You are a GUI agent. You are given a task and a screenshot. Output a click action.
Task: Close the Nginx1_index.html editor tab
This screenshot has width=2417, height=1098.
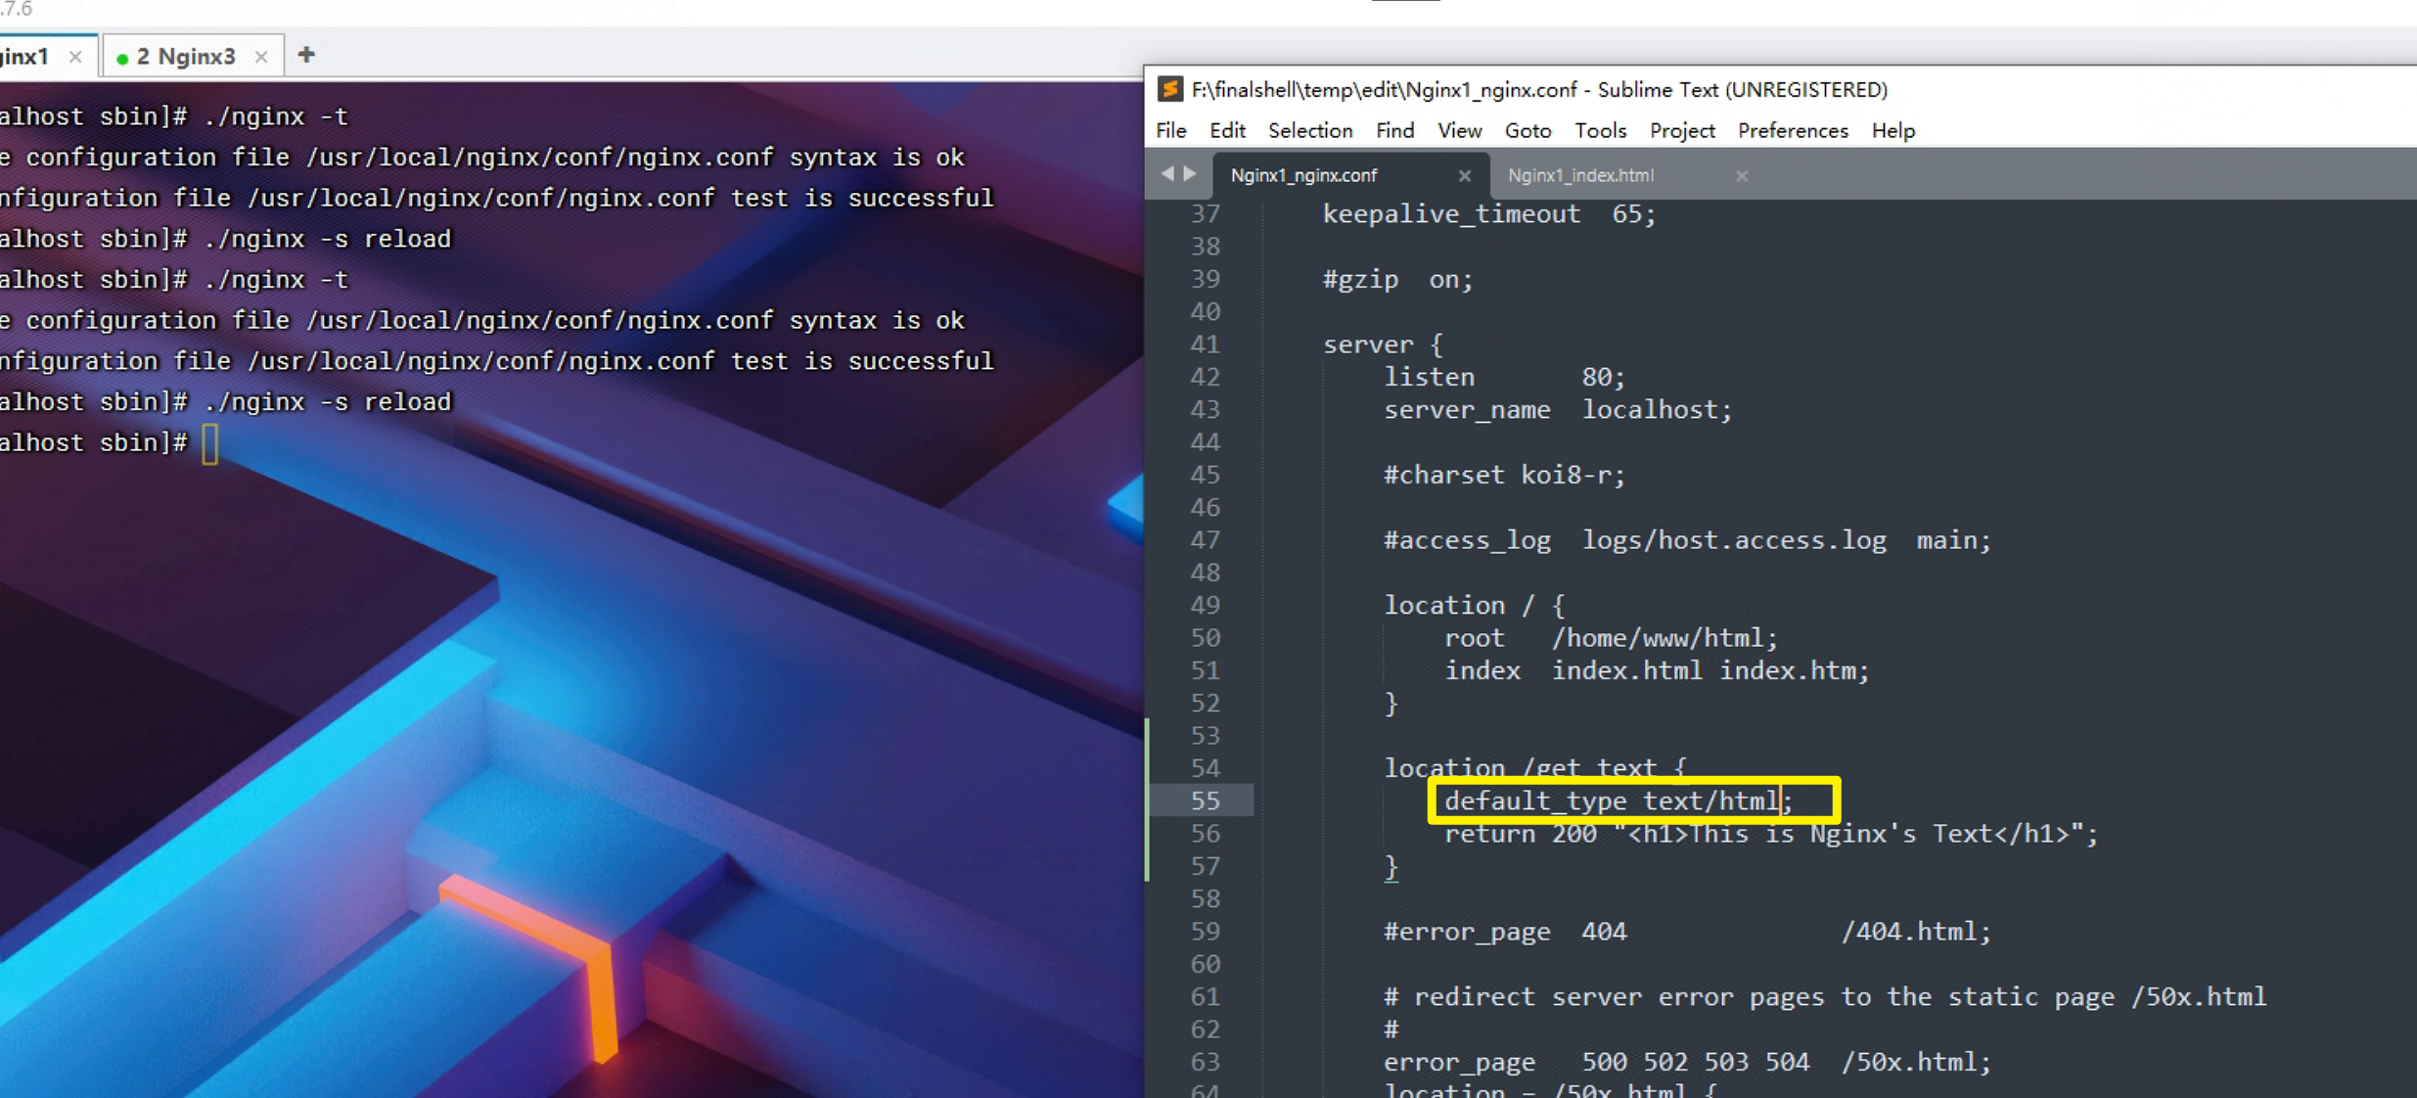pos(1742,176)
